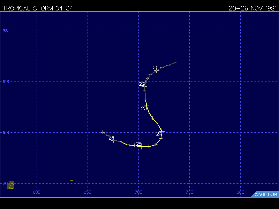Click the 20S latitude label
This screenshot has height=209, width=279.
coord(4,183)
